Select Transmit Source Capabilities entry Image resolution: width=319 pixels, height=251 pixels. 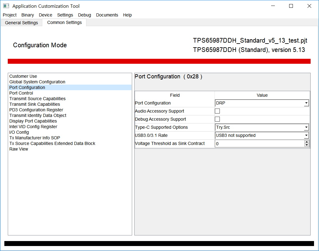70,99
